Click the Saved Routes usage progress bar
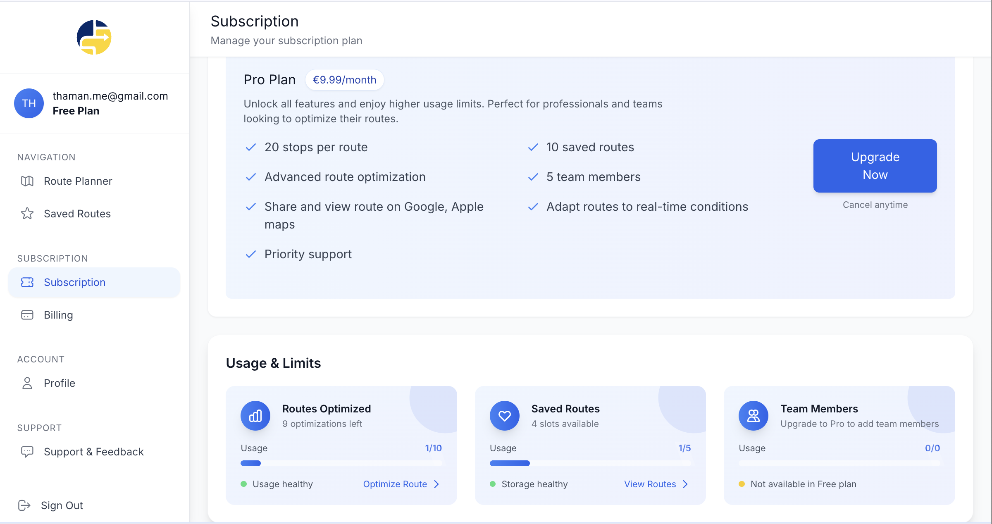This screenshot has height=524, width=992. (x=590, y=463)
